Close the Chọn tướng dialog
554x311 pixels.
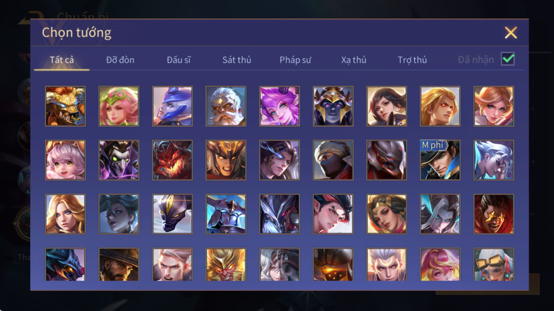pyautogui.click(x=510, y=33)
